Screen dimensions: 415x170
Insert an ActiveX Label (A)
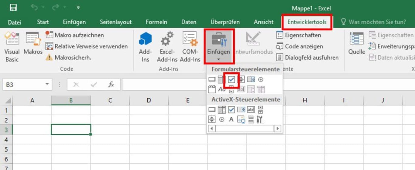231,120
